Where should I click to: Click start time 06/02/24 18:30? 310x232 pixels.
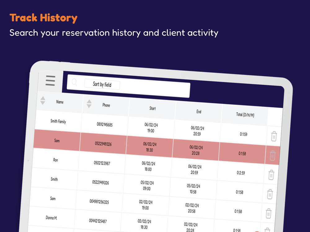click(150, 147)
